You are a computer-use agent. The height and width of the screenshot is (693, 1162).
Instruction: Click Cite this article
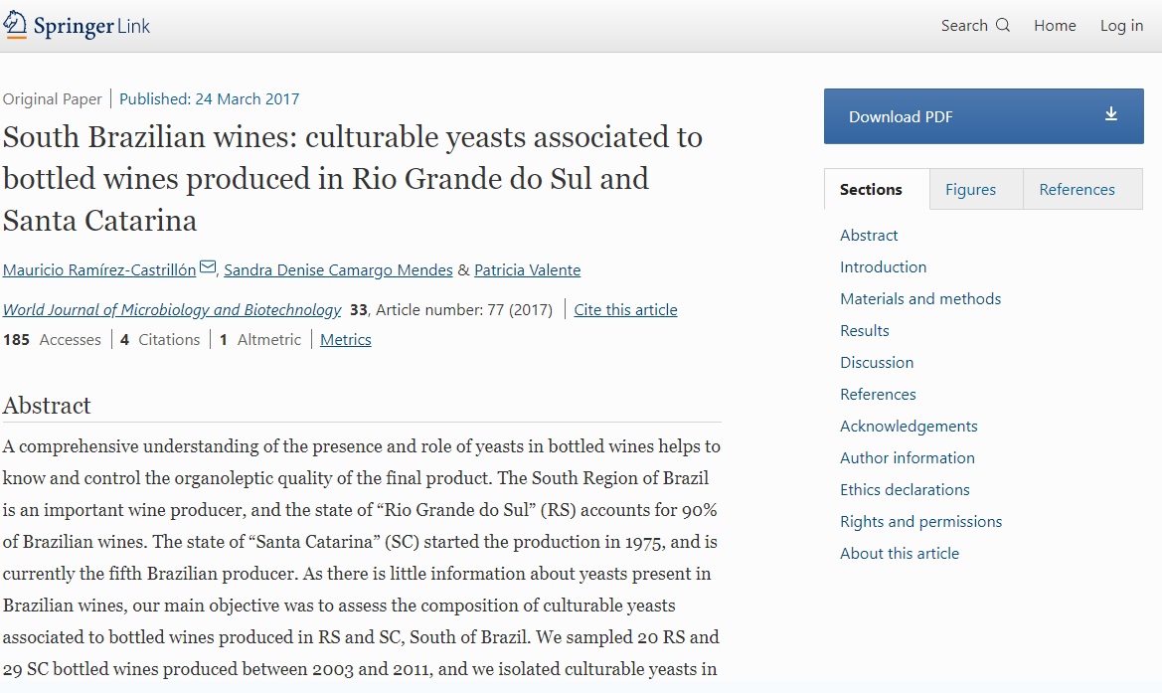625,310
